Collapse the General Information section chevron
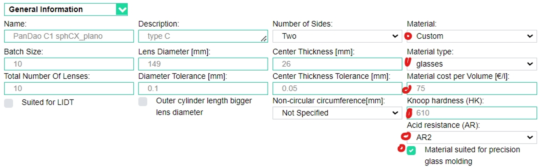The height and width of the screenshot is (167, 542). click(122, 10)
